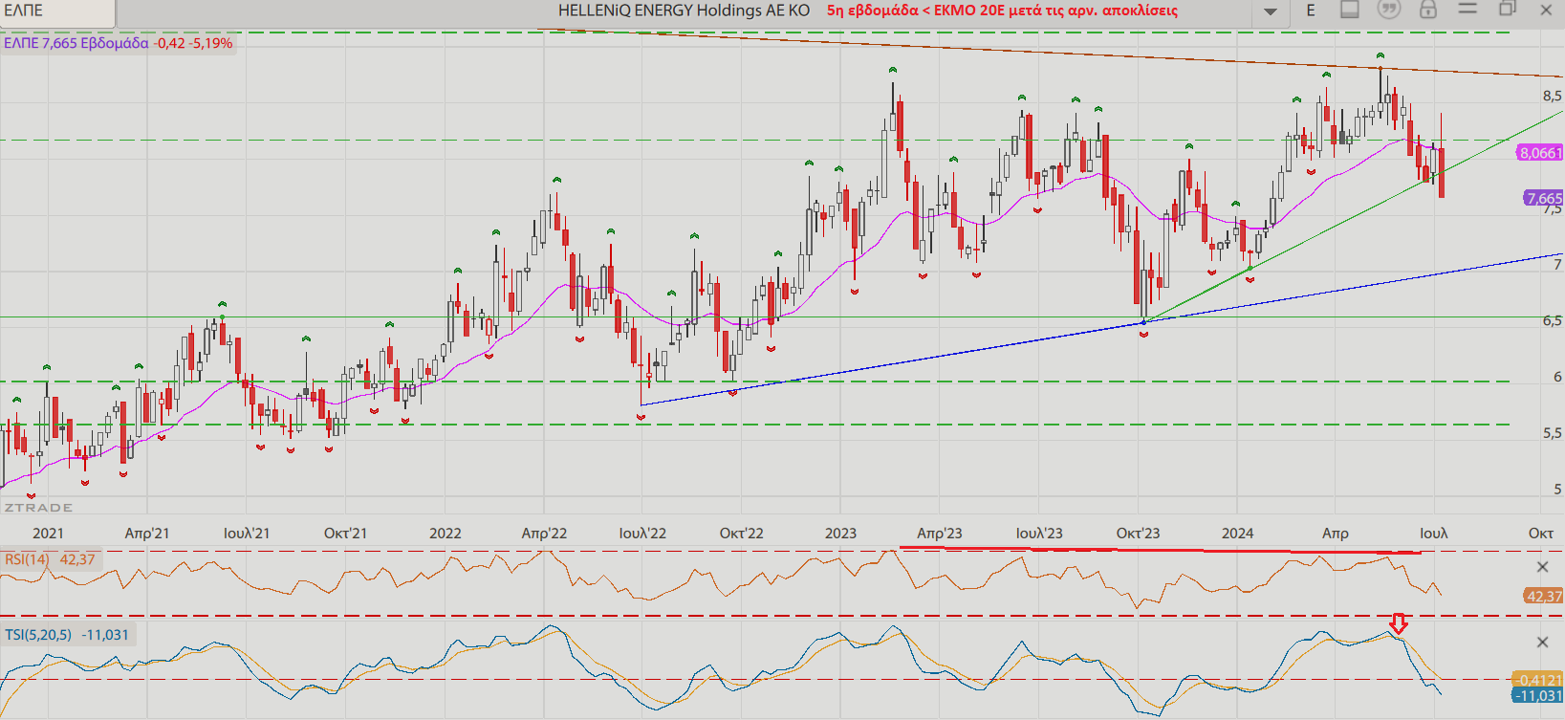Click the 2022 time axis label

[x=446, y=534]
